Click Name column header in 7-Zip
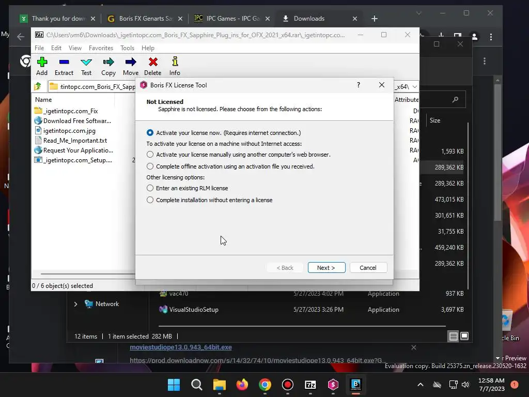This screenshot has height=397, width=529. pos(43,100)
